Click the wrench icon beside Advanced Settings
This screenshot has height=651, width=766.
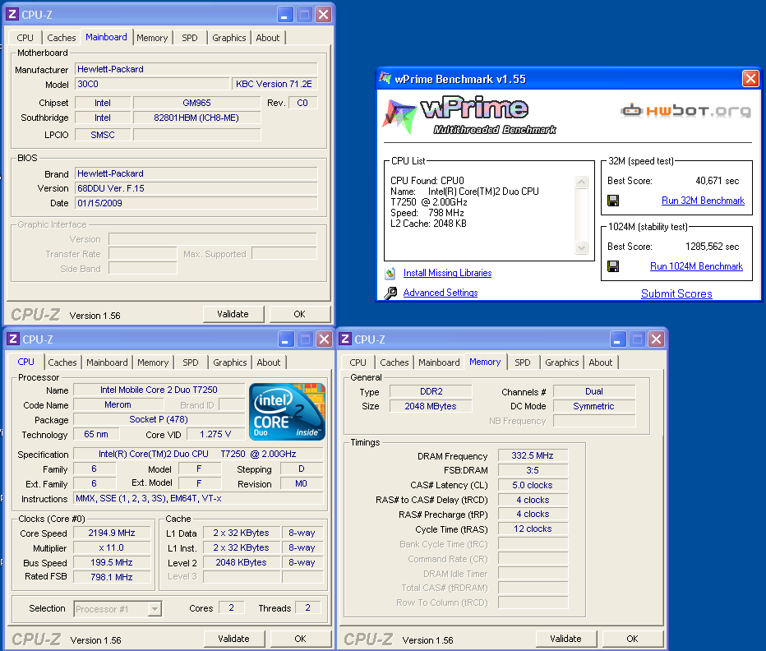click(x=390, y=293)
